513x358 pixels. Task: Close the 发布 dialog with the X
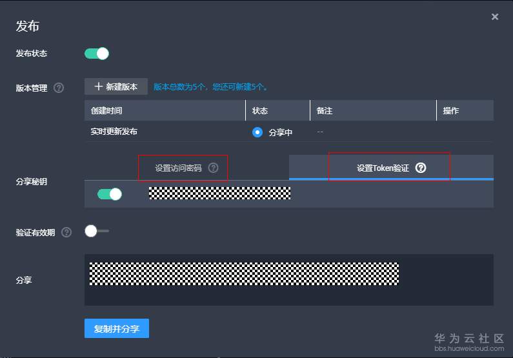pos(495,17)
